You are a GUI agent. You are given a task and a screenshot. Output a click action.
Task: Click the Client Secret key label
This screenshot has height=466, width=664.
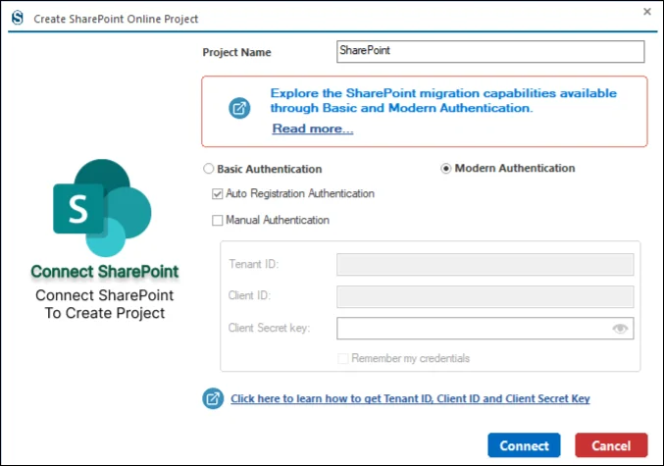click(269, 328)
